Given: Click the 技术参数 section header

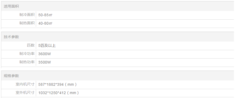Looking at the screenshot, I should tap(11, 37).
